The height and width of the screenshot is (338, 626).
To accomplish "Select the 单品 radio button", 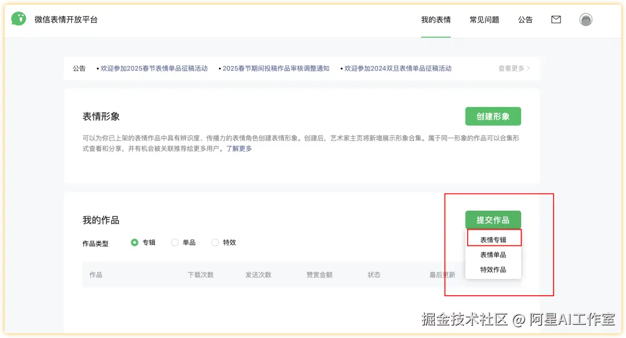I will (x=174, y=243).
